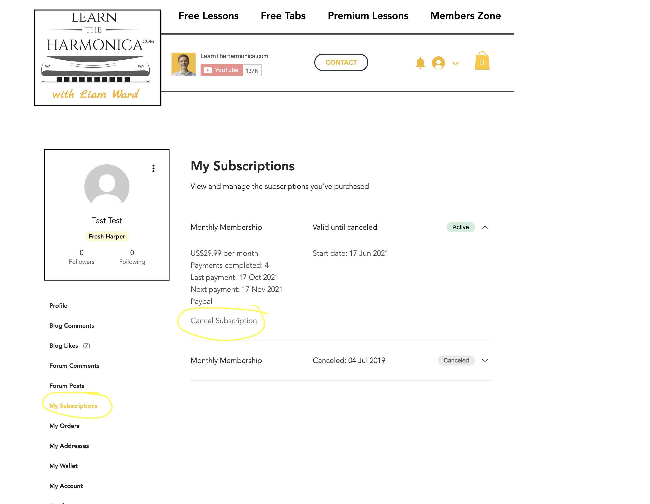Go to Profile in sidebar

click(58, 305)
